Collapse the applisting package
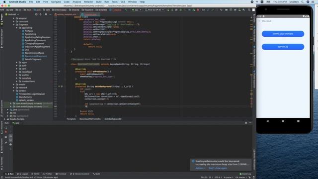This screenshot has width=318, height=179. pyautogui.click(x=16, y=28)
